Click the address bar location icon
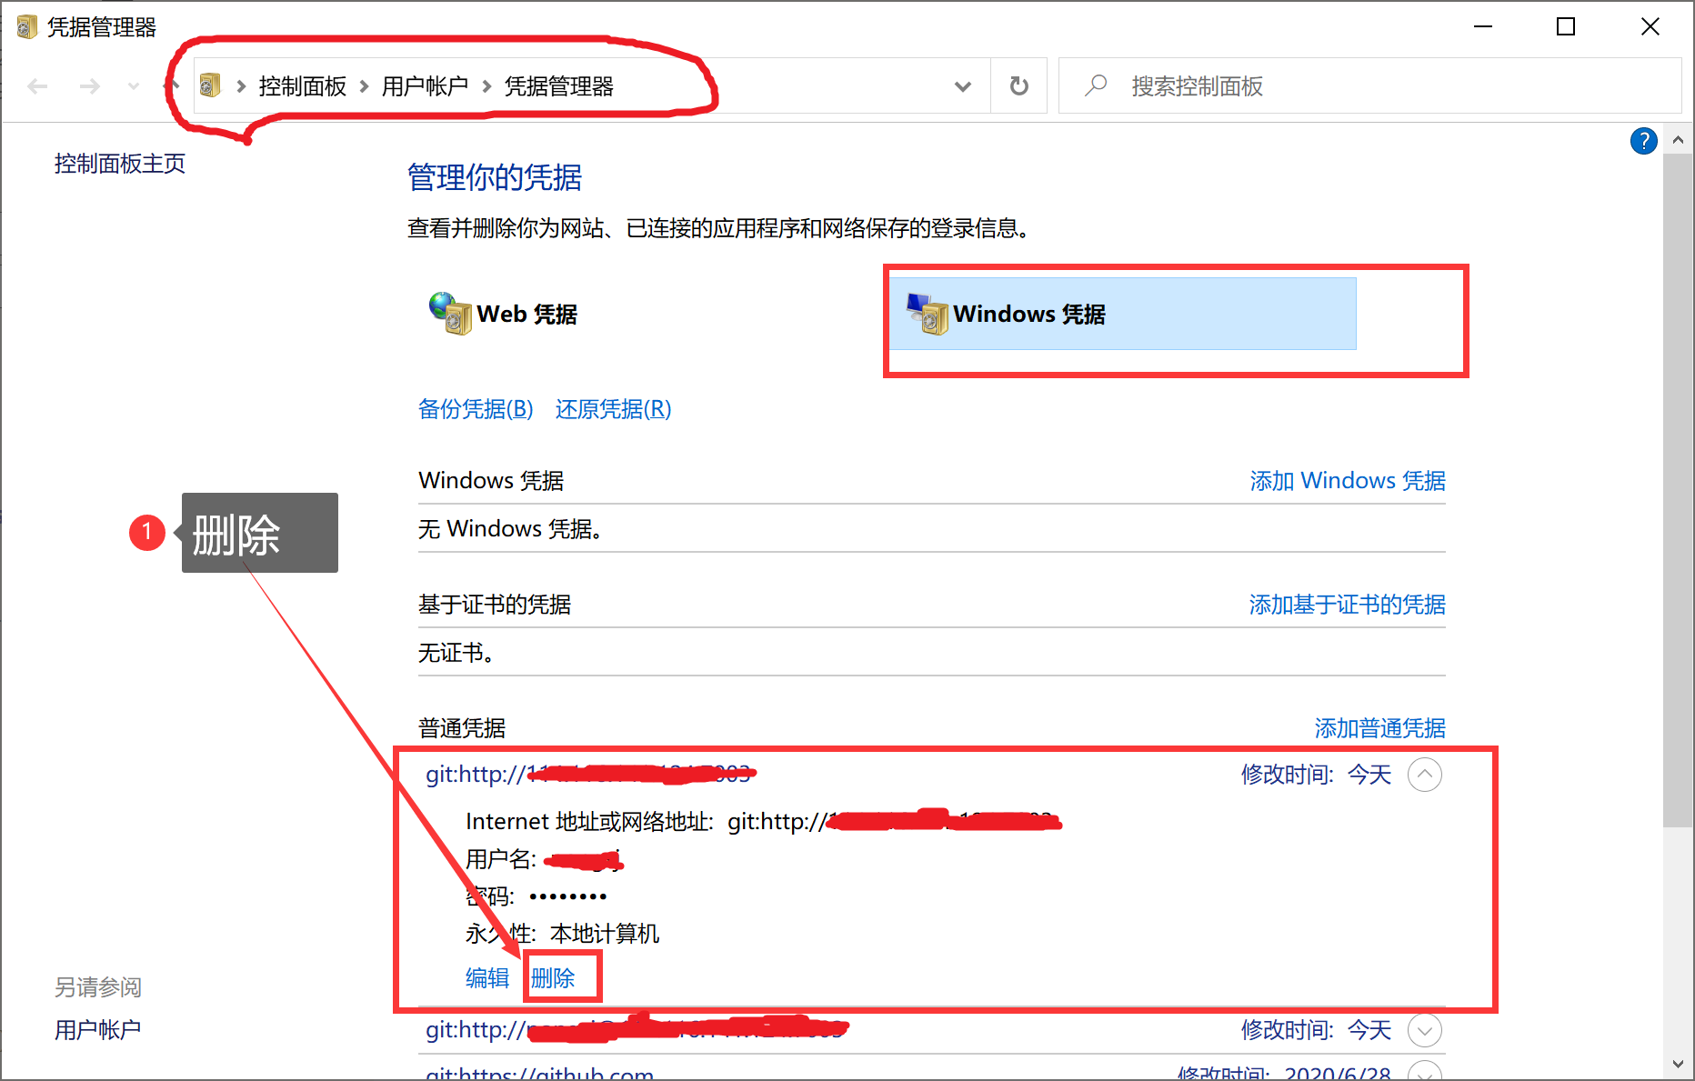 click(210, 85)
